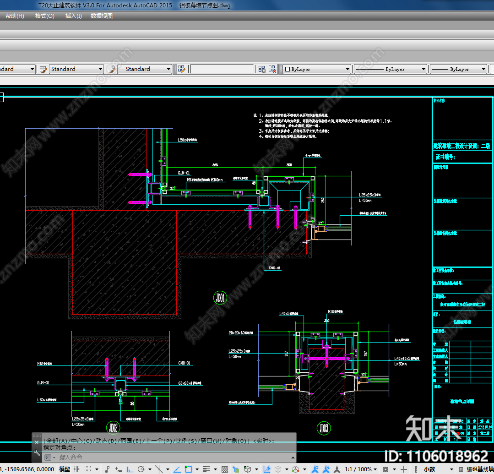Viewport: 494px width, 474px height.
Task: Toggle lineweight display in the status bar
Action: (x=206, y=469)
